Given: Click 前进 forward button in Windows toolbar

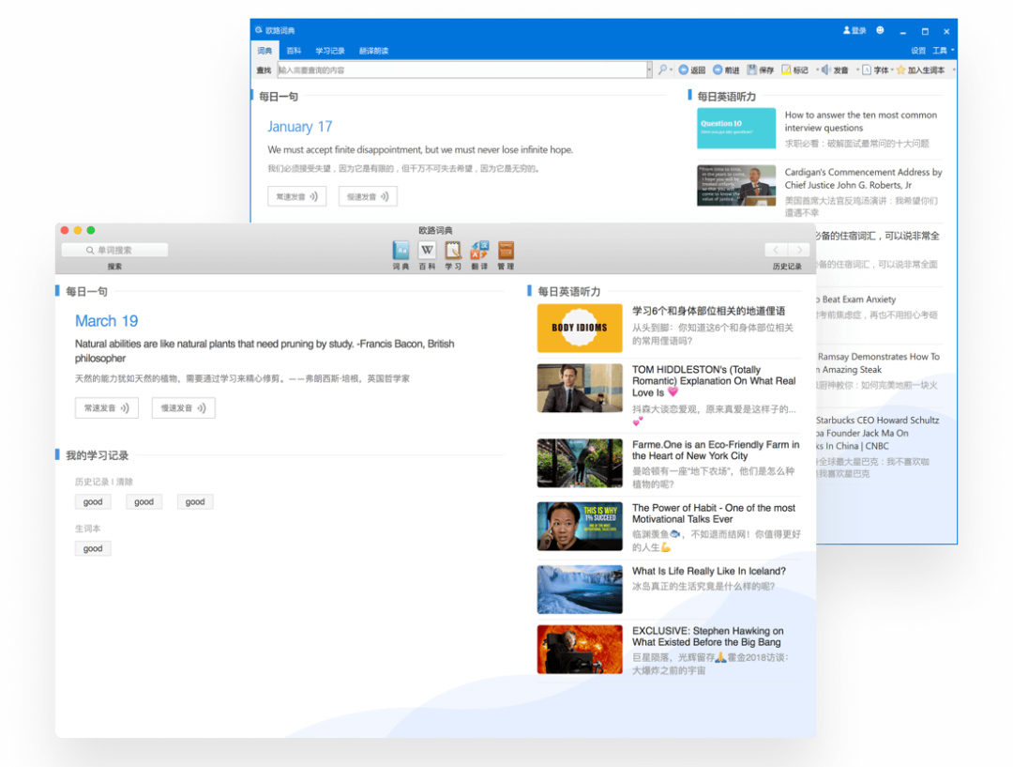Looking at the screenshot, I should click(x=726, y=69).
